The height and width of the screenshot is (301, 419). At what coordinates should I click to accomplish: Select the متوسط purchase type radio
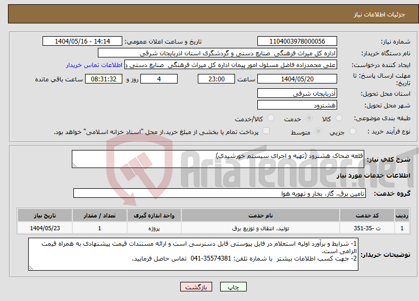[318, 131]
